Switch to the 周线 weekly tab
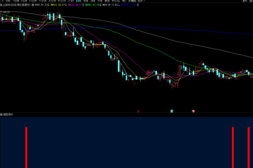This screenshot has width=253, height=168. [85, 1]
